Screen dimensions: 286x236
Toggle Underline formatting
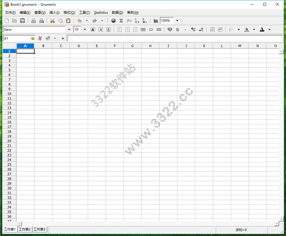point(109,29)
